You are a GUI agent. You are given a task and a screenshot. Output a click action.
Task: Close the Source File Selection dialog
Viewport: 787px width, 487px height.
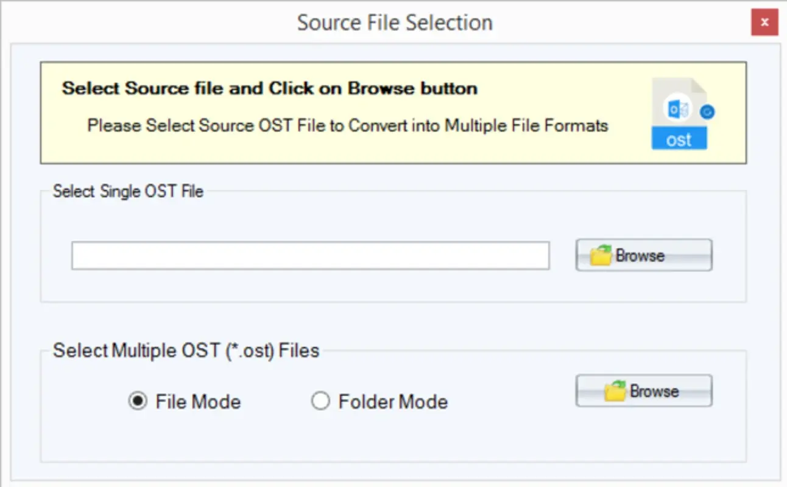tap(764, 22)
